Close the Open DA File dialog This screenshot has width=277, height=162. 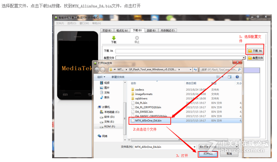[x=238, y=62]
